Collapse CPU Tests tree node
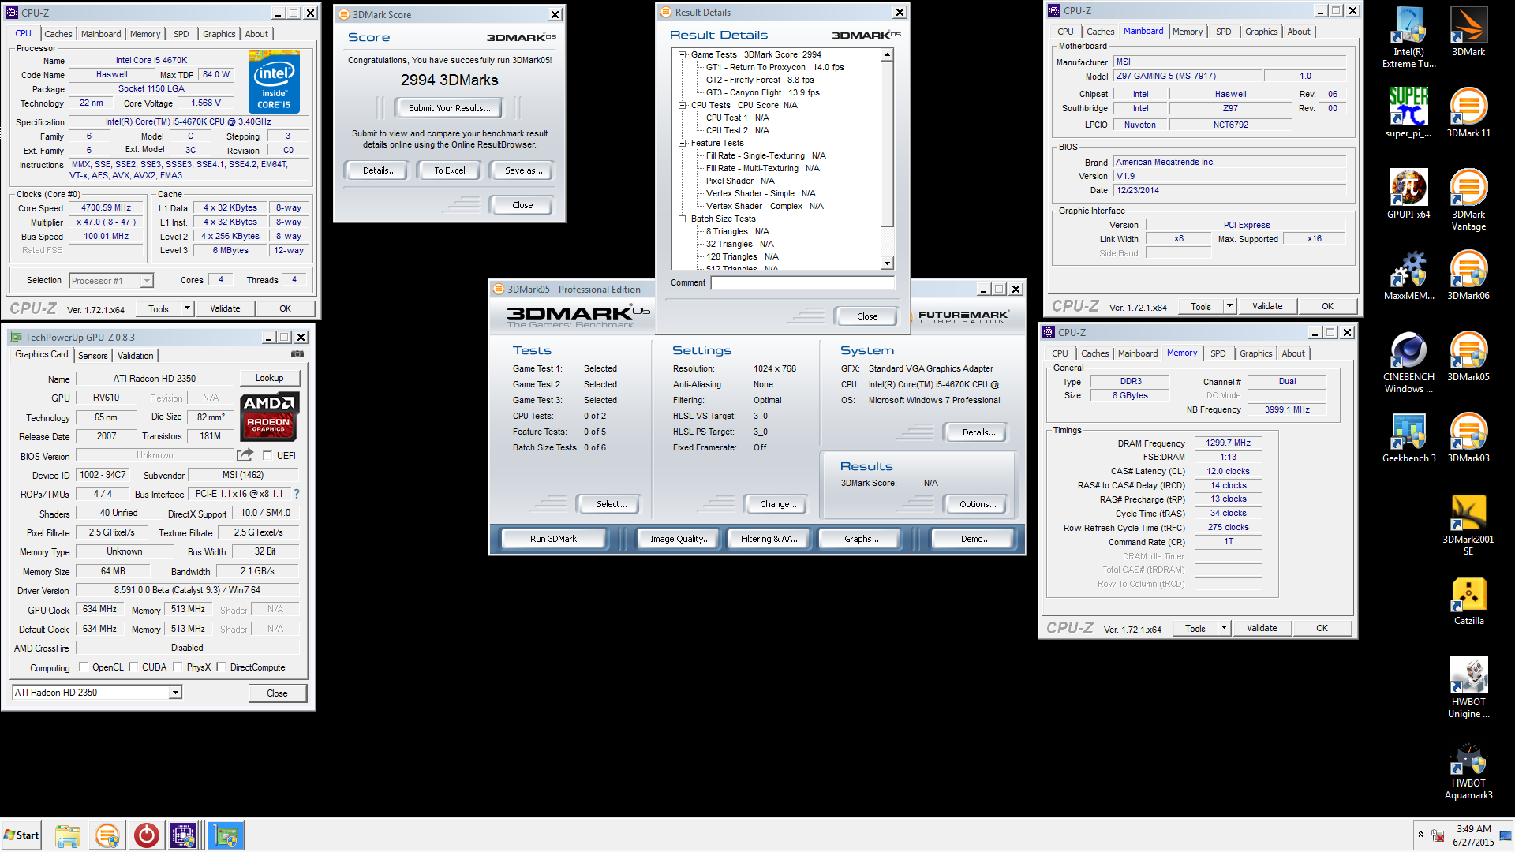1515x852 pixels. click(683, 105)
